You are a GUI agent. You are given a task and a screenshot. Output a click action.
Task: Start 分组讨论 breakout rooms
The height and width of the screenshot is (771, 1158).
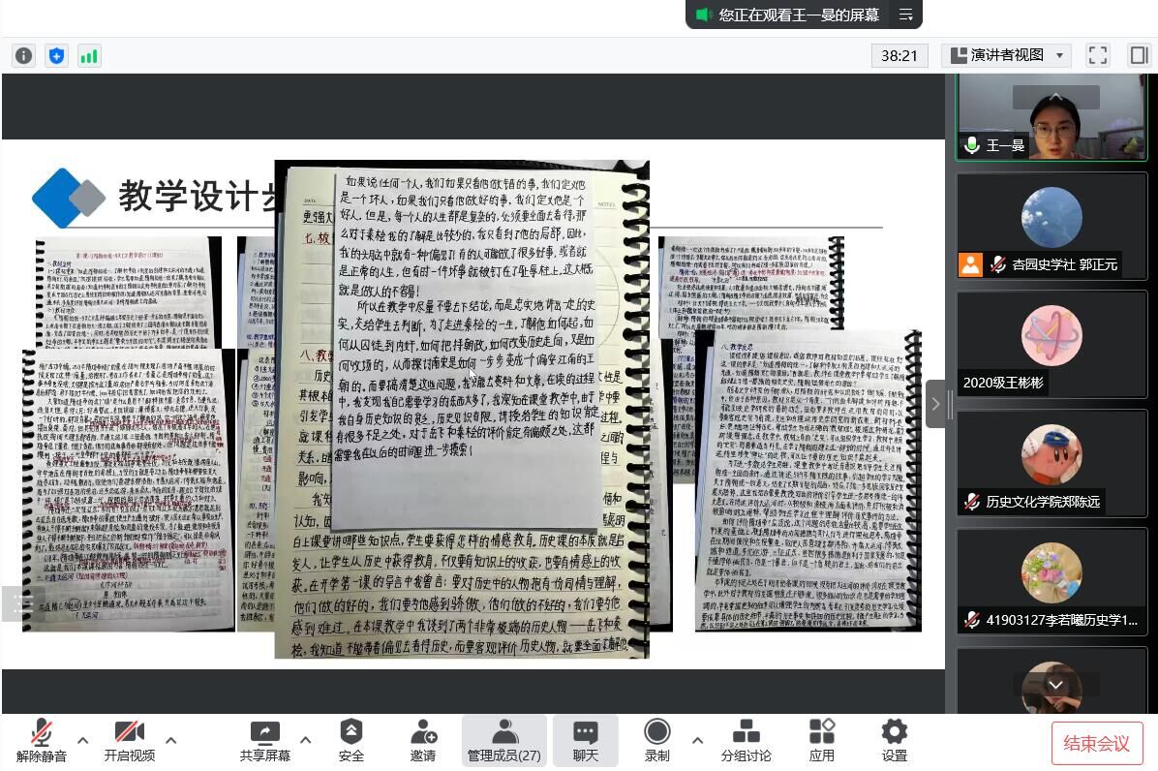pos(746,741)
